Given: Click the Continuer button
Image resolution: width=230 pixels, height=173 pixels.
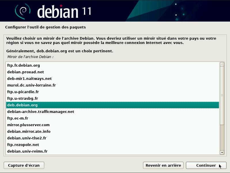Looking at the screenshot, I should coord(206,165).
